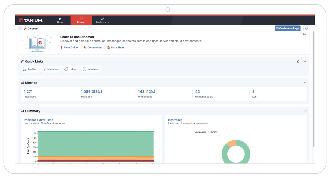Click the Discover book illustration
The width and height of the screenshot is (330, 178).
click(37, 43)
